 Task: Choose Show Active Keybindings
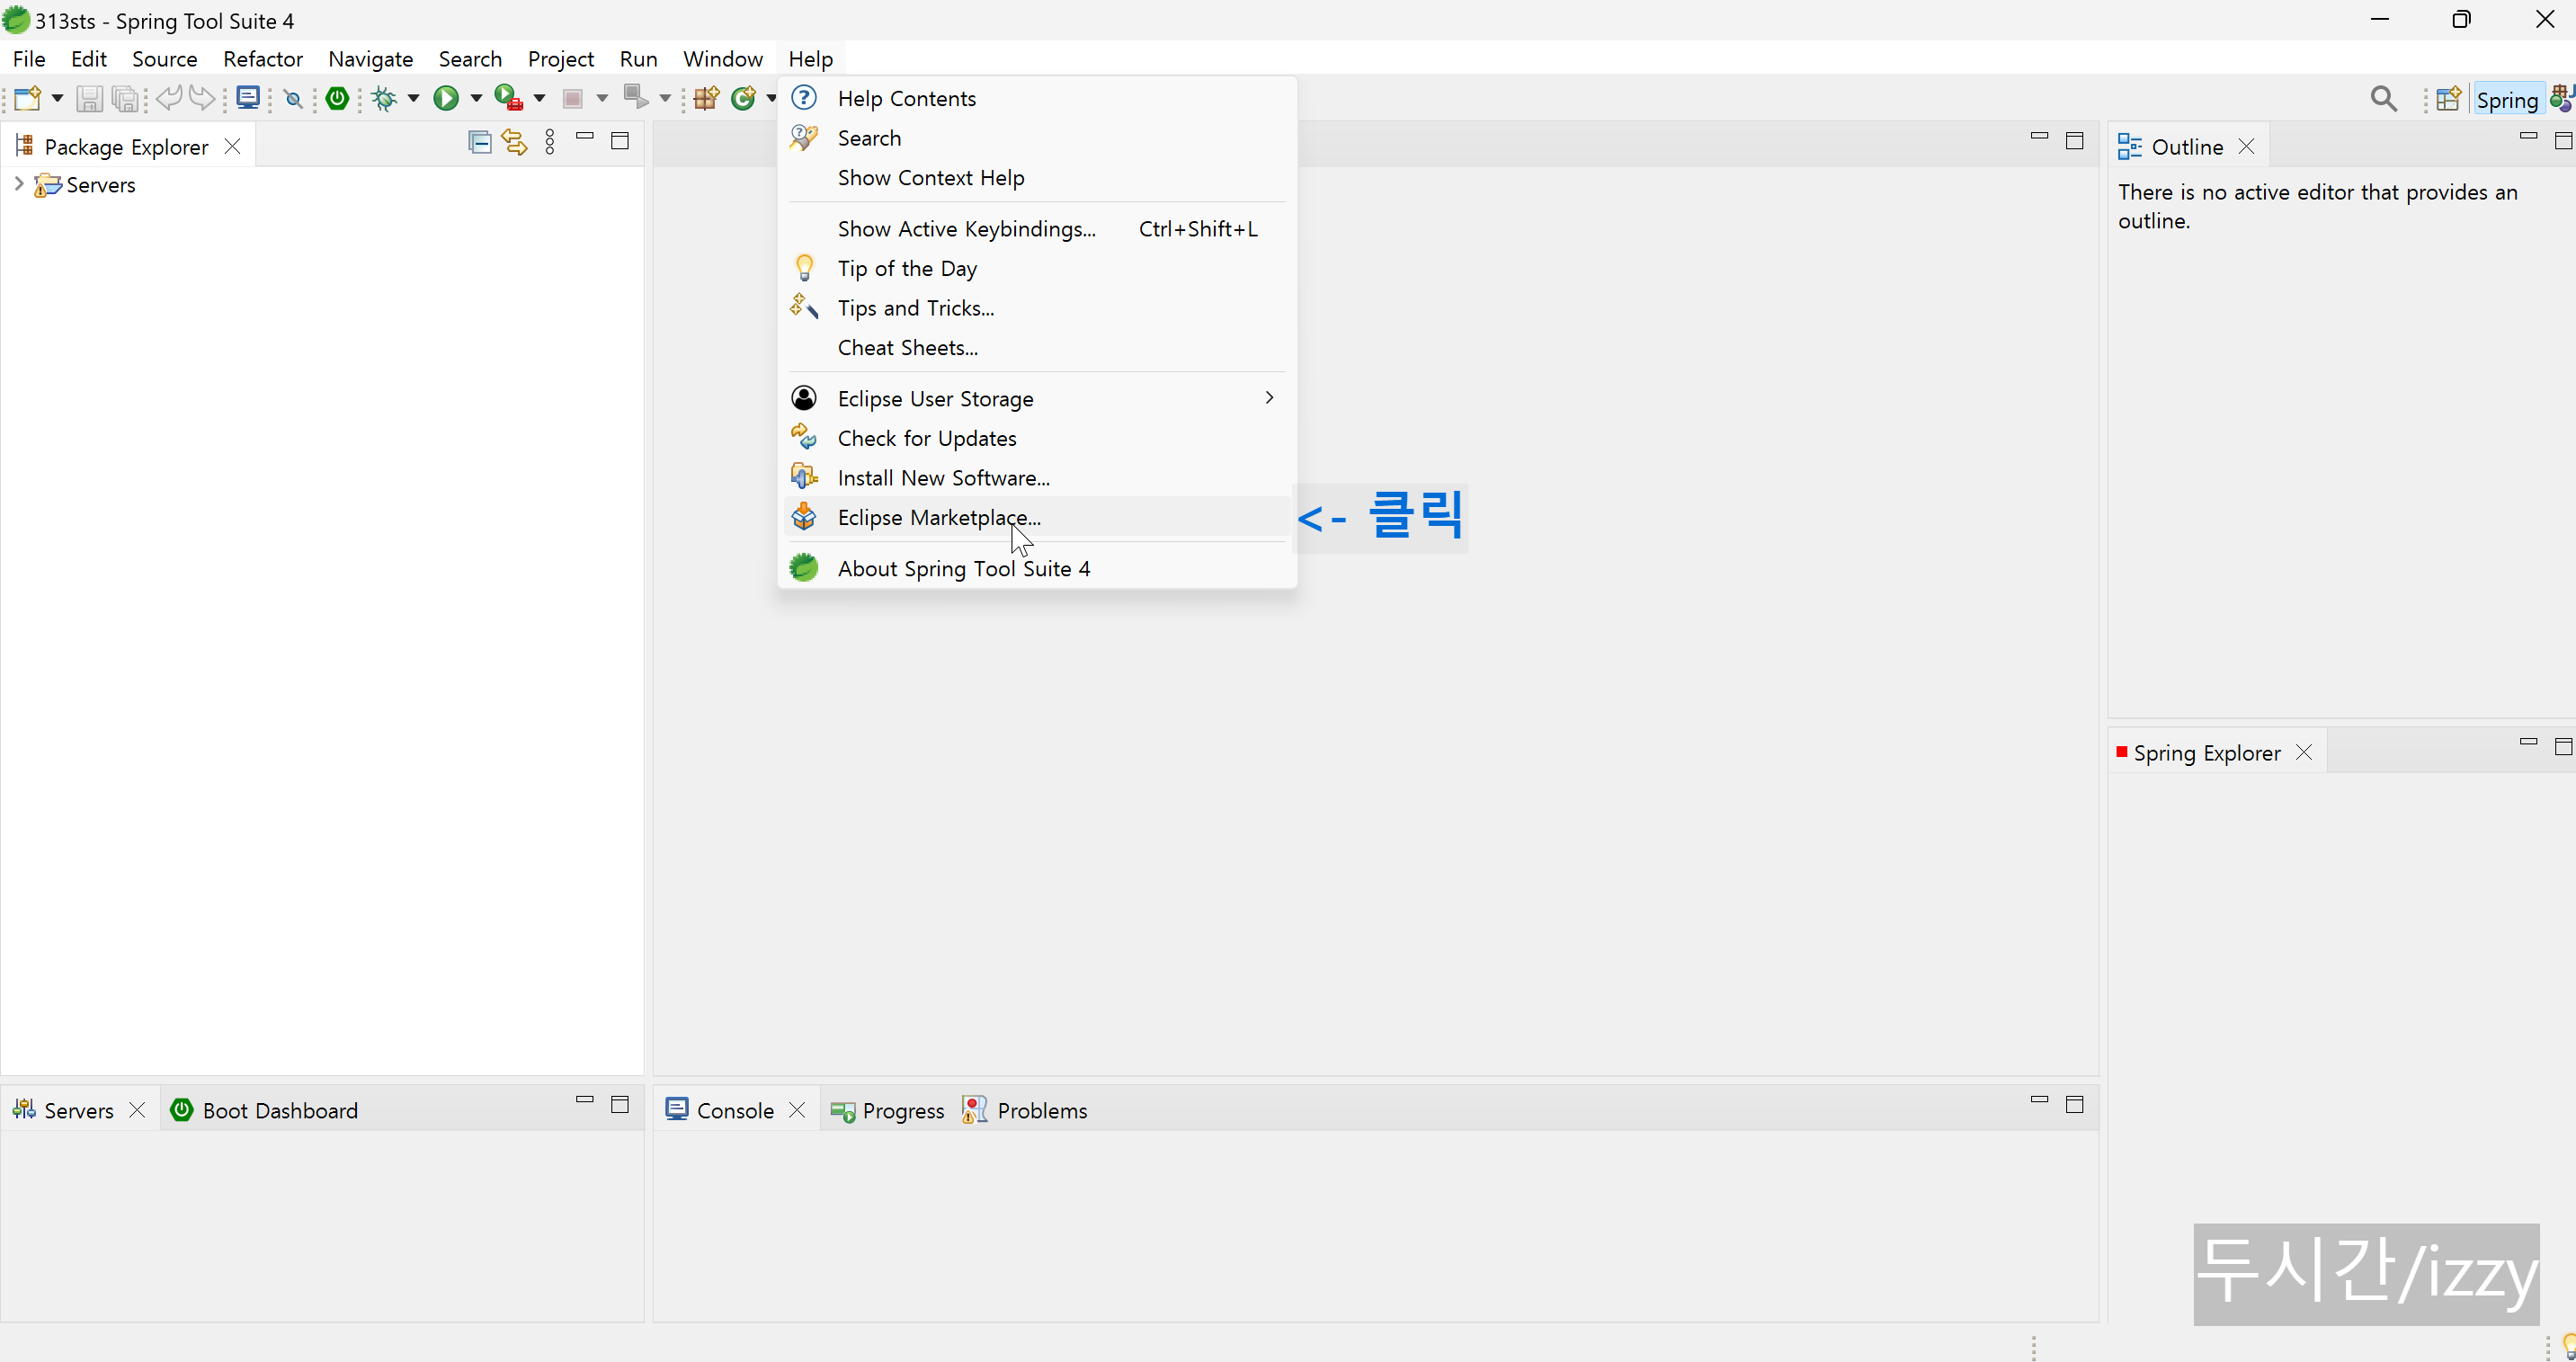pyautogui.click(x=1037, y=229)
